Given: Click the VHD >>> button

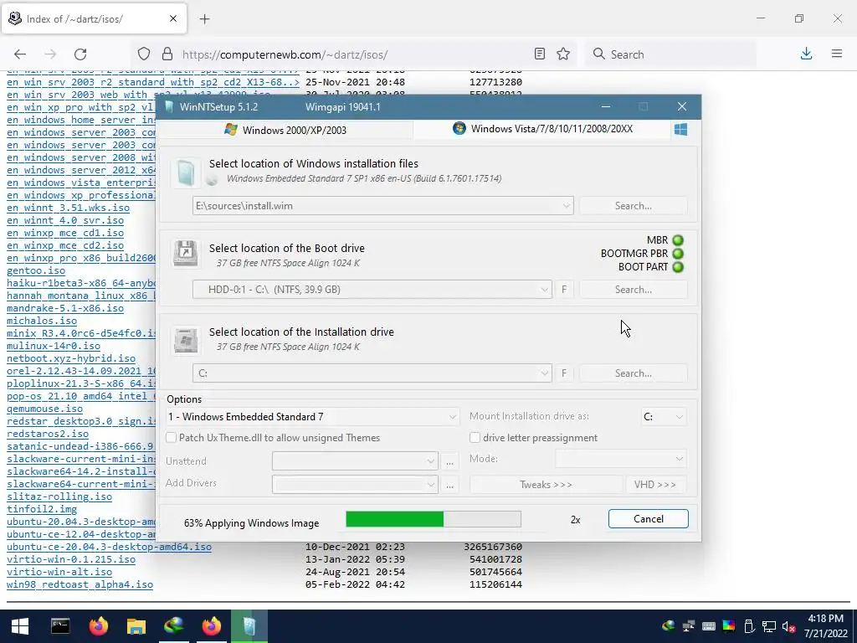Looking at the screenshot, I should click(x=654, y=485).
